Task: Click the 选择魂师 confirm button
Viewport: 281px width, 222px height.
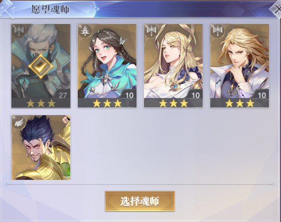Action: [140, 201]
